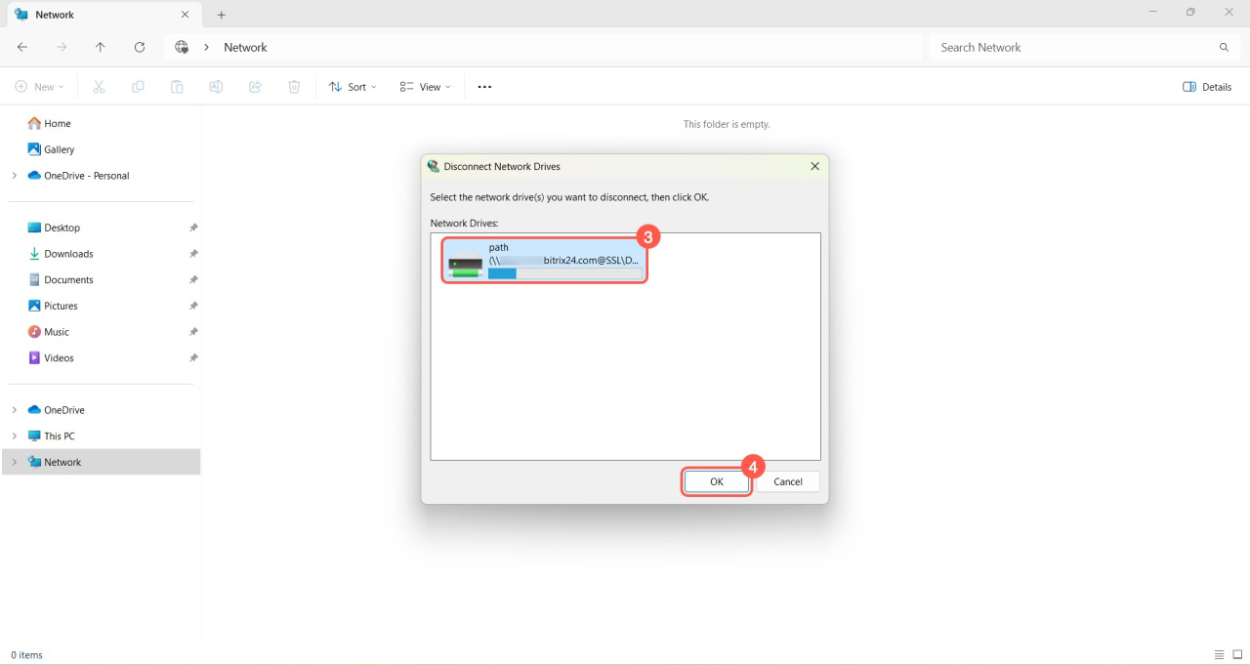Screen dimensions: 1250x665
Task: Open the View dropdown
Action: click(x=425, y=87)
